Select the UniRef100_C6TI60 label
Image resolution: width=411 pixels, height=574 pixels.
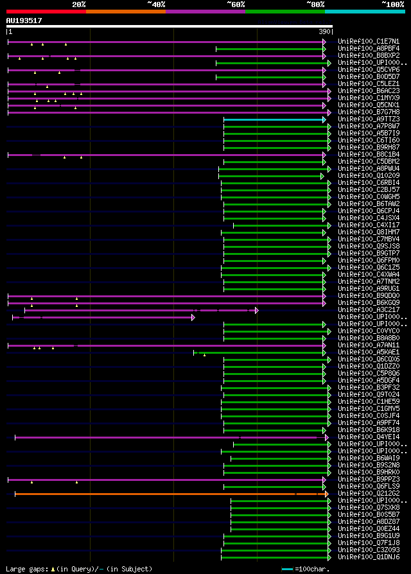point(369,140)
